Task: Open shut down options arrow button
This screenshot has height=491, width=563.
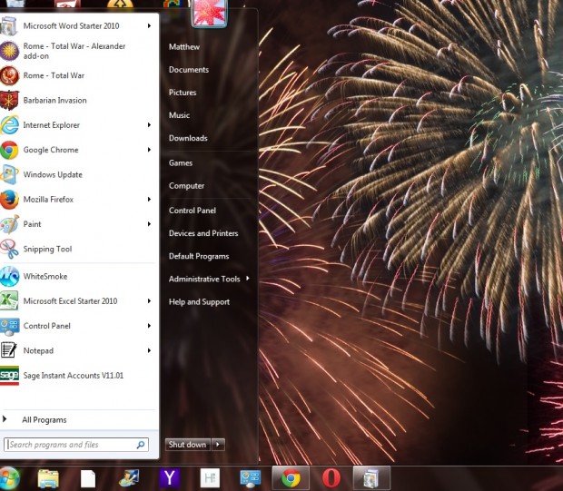Action: coord(218,445)
